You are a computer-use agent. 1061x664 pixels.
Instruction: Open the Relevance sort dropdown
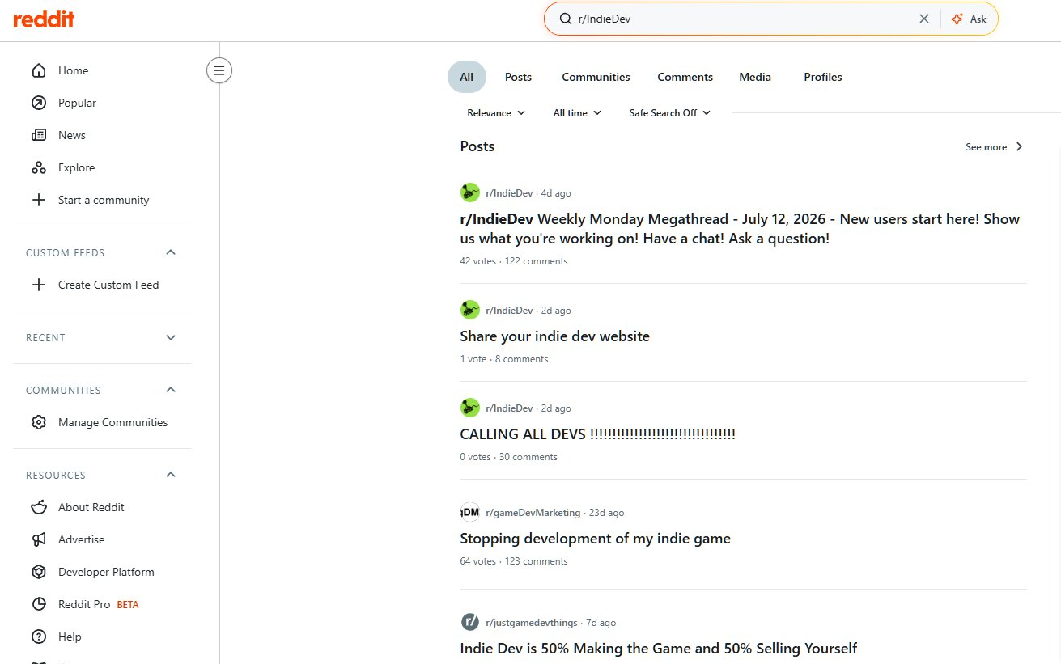(496, 112)
